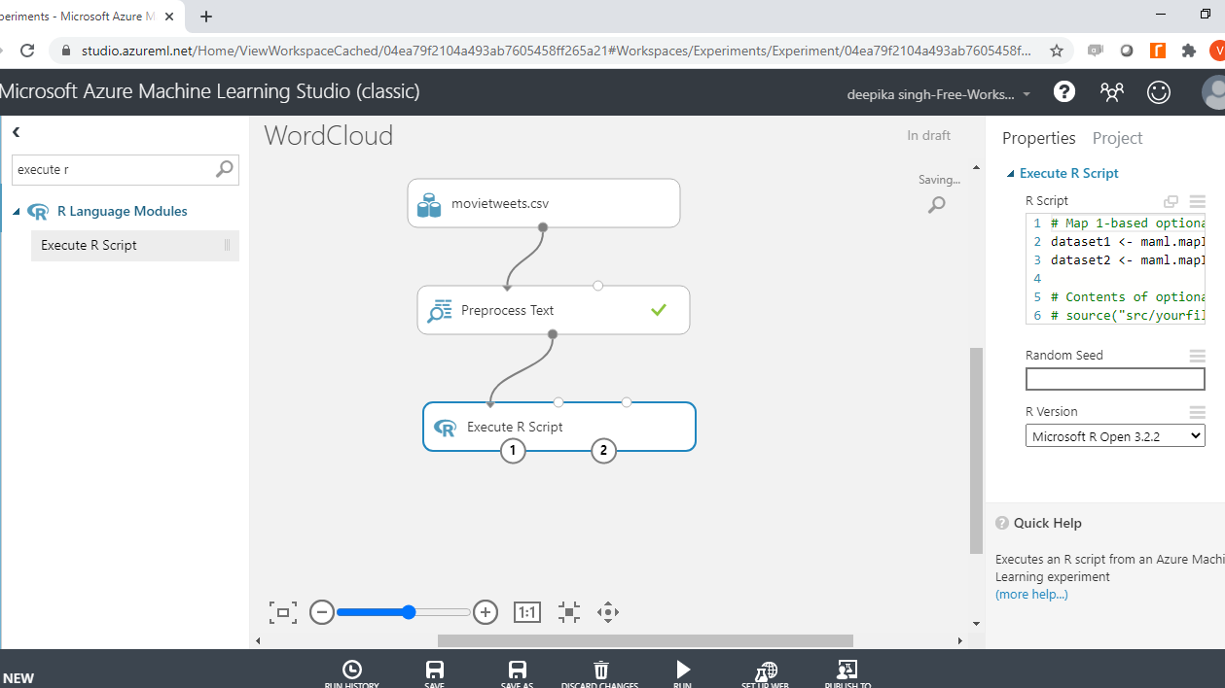Click the canvas horizontal scrollbar
The width and height of the screenshot is (1225, 688).
pos(645,640)
